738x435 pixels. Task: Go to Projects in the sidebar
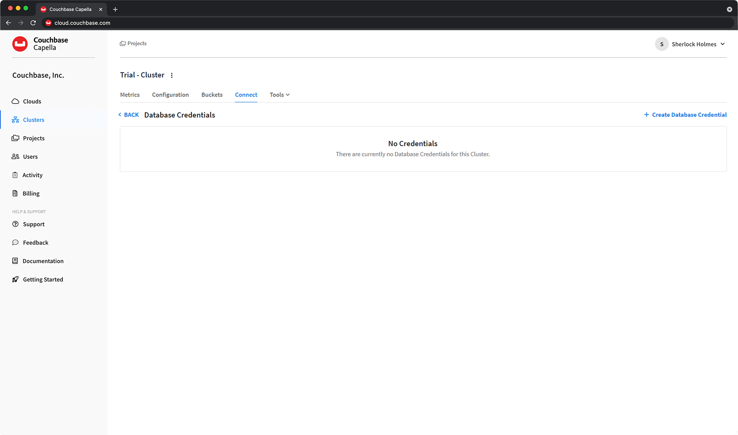point(28,138)
